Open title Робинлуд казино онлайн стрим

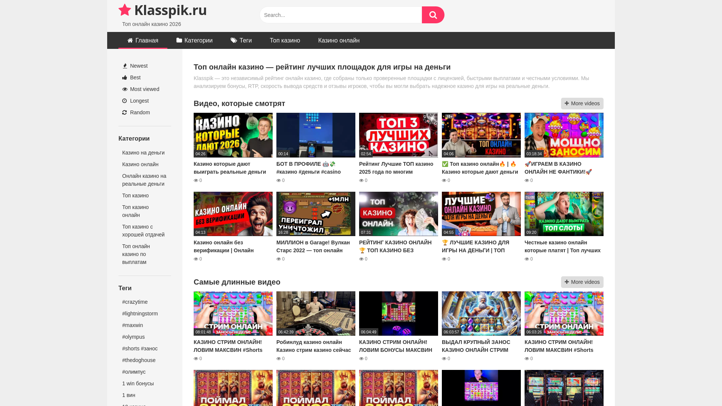point(314,346)
